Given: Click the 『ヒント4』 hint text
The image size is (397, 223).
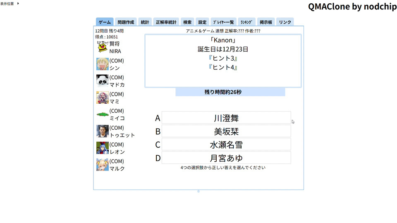Looking at the screenshot, I should [223, 67].
